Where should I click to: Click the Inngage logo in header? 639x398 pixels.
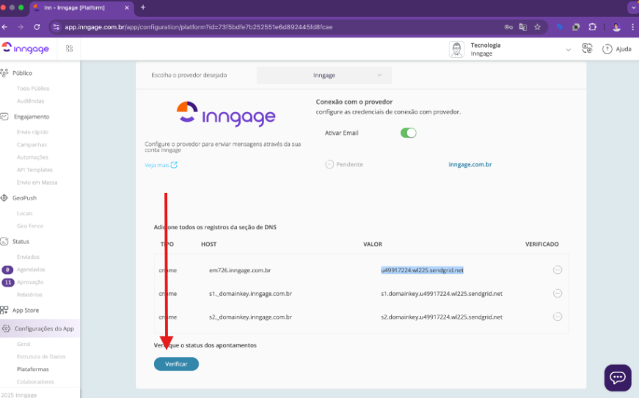point(26,48)
